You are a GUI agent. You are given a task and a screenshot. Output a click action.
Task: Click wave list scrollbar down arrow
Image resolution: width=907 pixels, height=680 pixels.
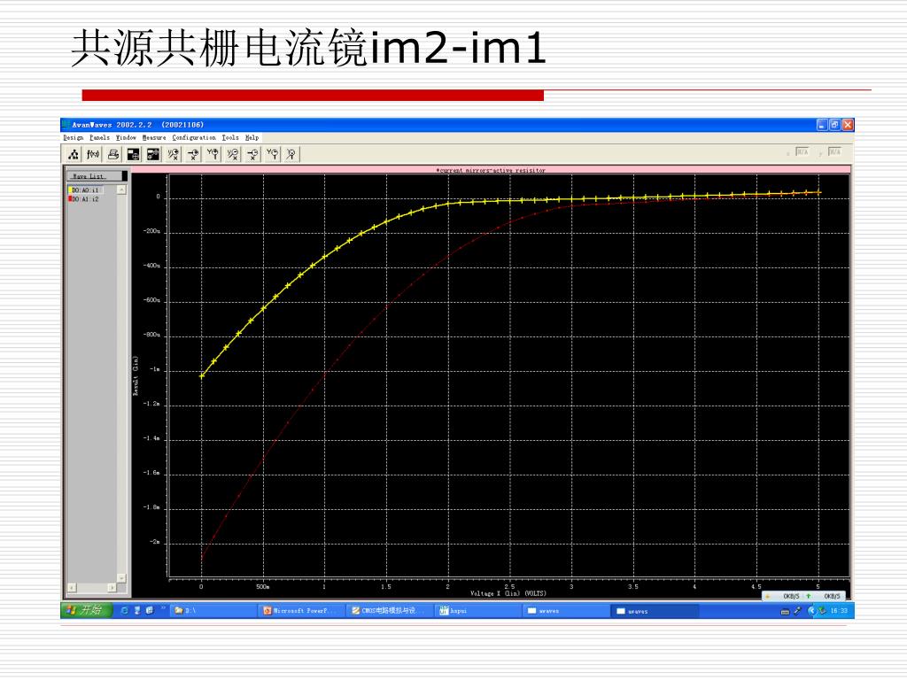121,577
